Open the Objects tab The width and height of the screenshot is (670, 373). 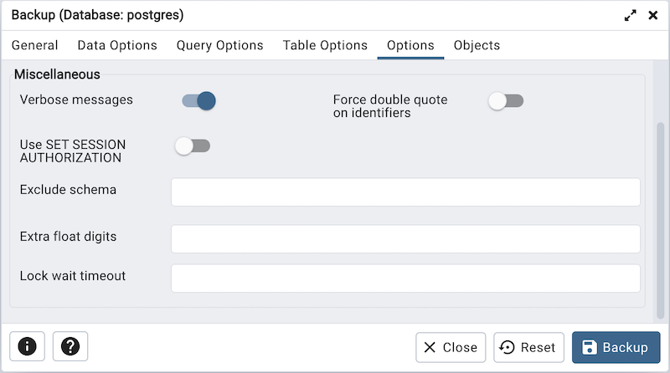[477, 45]
